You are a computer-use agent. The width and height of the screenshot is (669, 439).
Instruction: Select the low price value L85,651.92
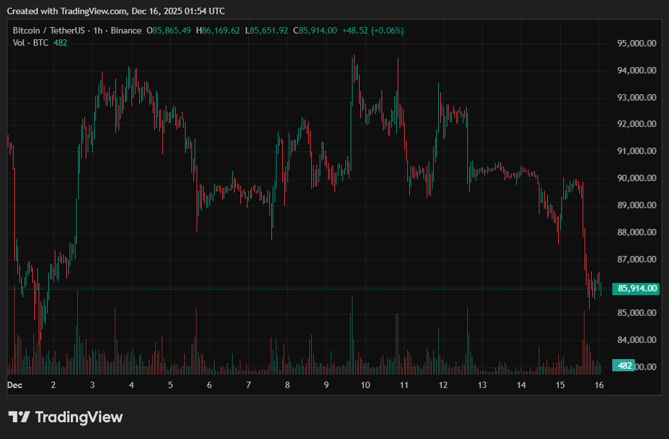(x=269, y=30)
